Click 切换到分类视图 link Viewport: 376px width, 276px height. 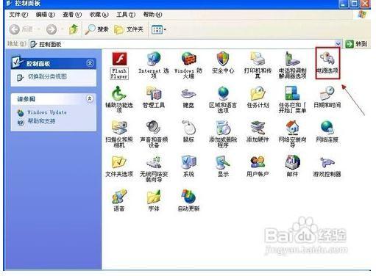coord(47,76)
